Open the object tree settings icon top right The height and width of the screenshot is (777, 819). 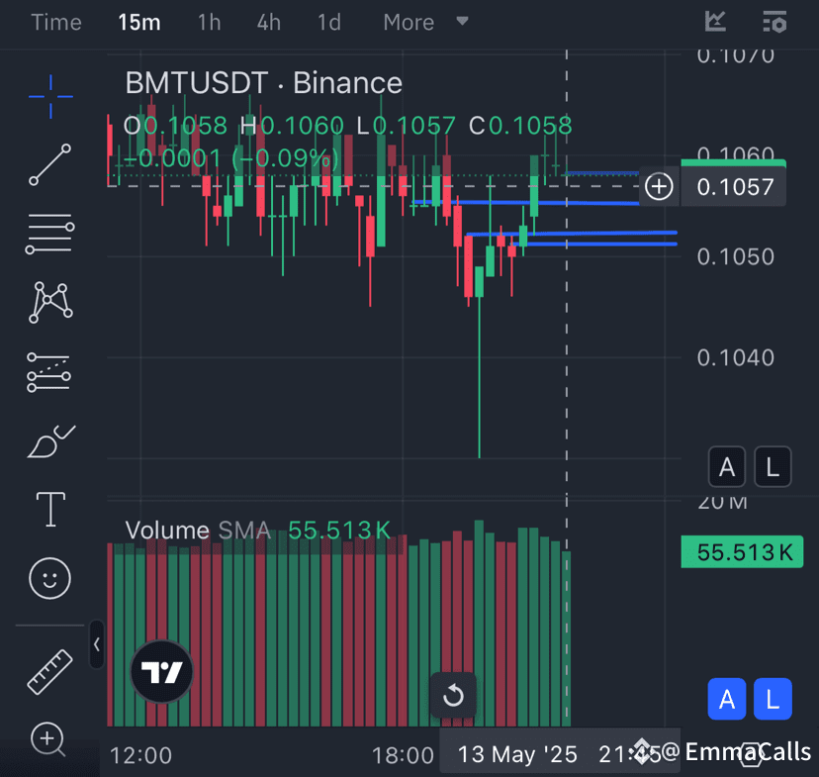click(x=774, y=22)
